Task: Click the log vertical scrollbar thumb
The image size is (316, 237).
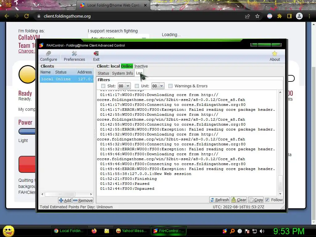Action: pos(280,183)
